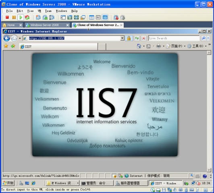This screenshot has width=214, height=193.
Task: Click the IIS7 Windows Internet Explorer taskbar button
Action: point(165,183)
